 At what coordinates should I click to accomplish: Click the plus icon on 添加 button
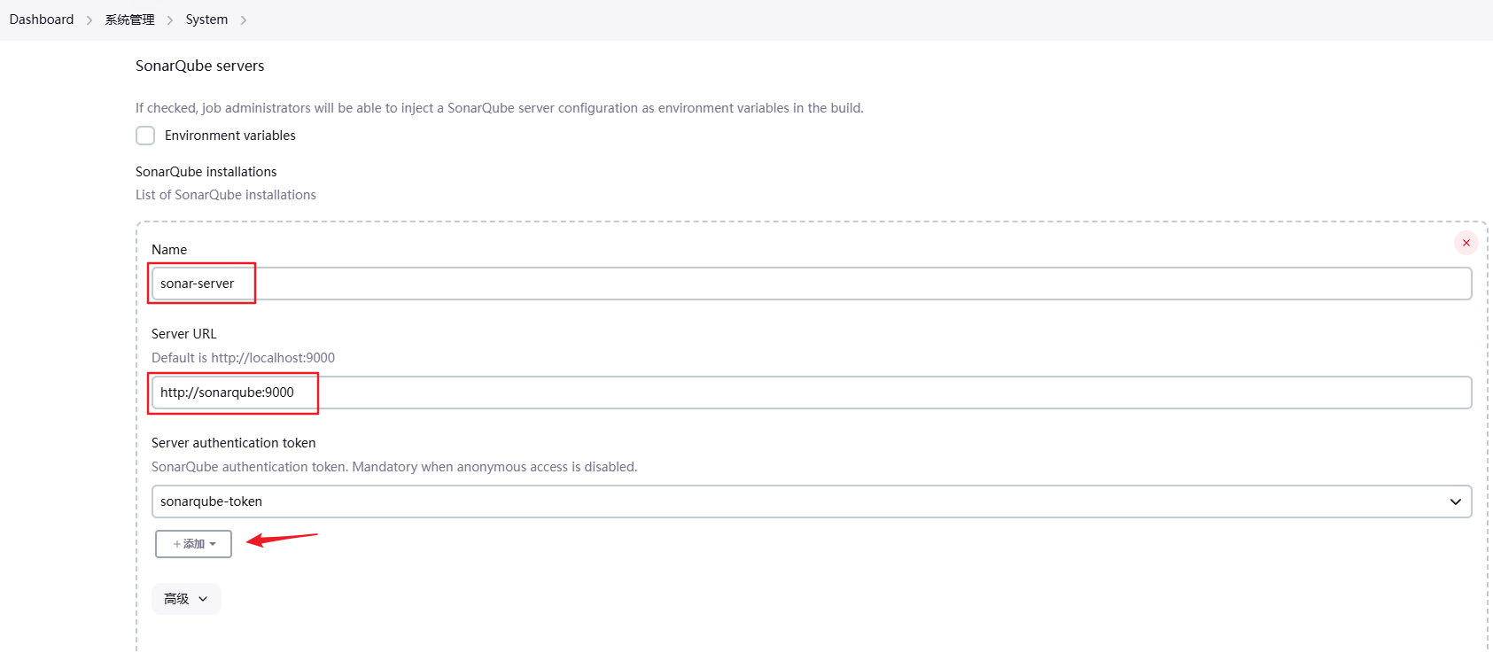[x=177, y=544]
